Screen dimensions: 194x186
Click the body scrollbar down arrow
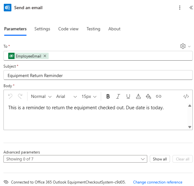coord(190,127)
